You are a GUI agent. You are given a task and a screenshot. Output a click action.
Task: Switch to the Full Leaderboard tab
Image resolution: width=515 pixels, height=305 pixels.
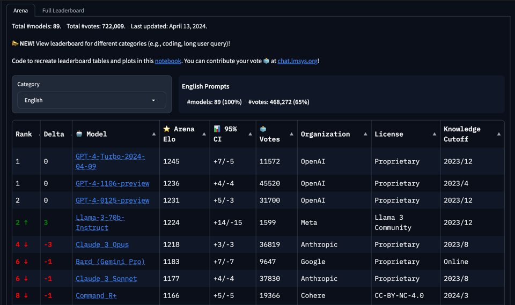(x=63, y=10)
